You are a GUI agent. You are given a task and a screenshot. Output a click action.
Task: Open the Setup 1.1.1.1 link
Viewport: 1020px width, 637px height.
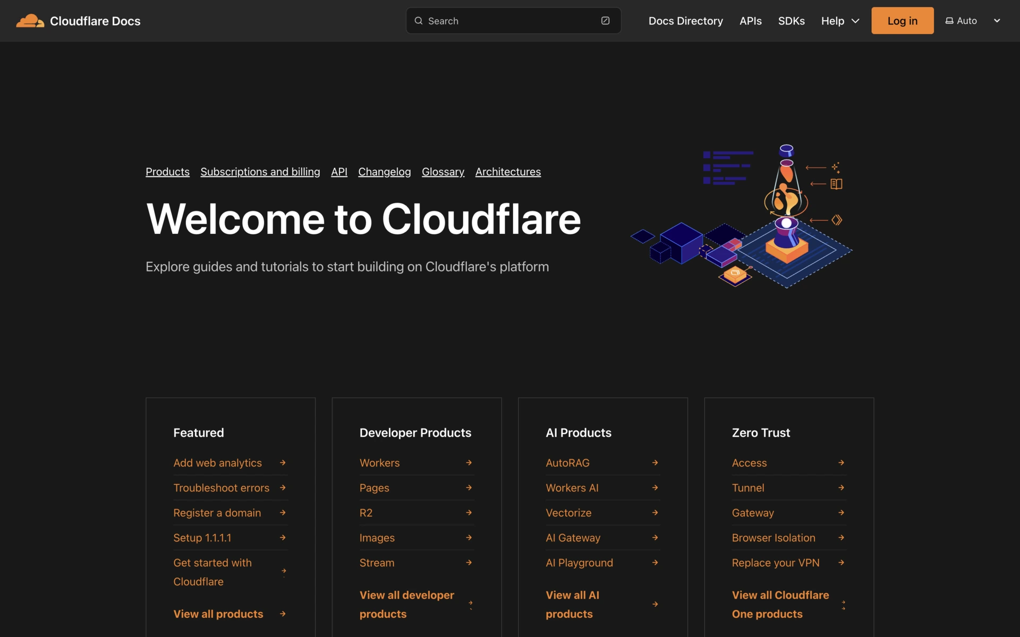click(x=202, y=538)
